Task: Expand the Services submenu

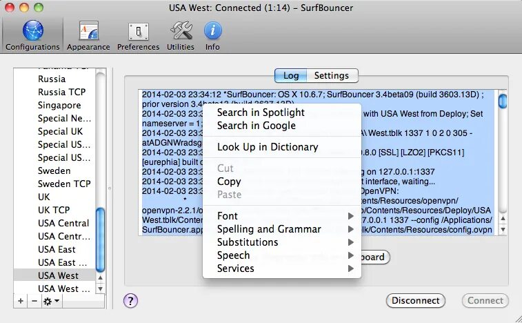Action: point(281,268)
